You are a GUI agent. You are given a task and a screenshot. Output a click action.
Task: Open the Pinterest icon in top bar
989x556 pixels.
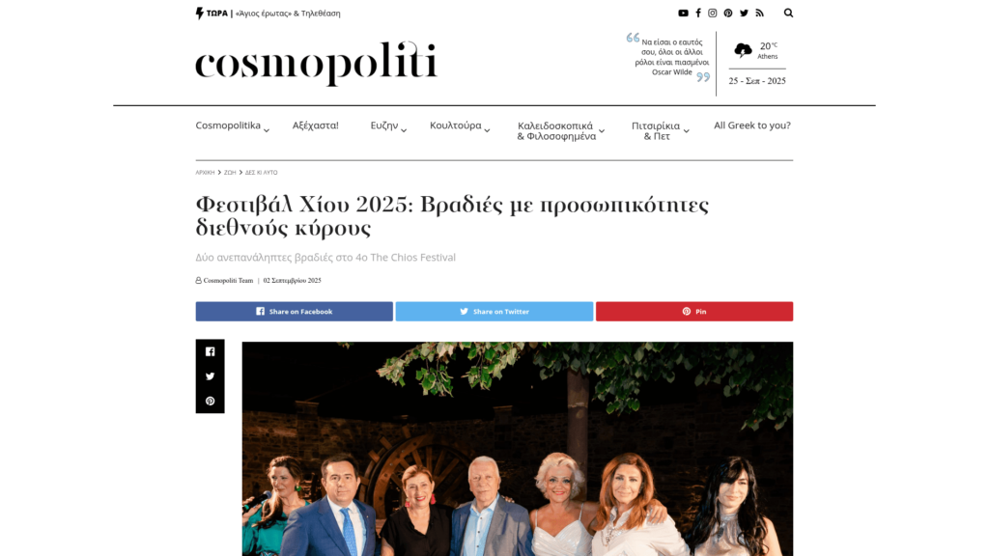click(728, 14)
